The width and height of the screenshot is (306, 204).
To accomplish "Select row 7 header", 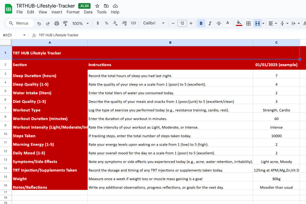I will pos(5,108).
